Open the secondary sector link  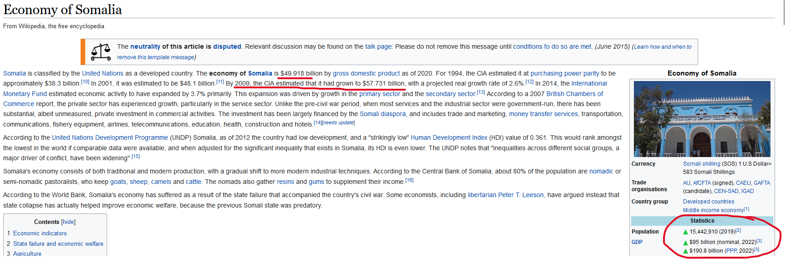click(451, 94)
